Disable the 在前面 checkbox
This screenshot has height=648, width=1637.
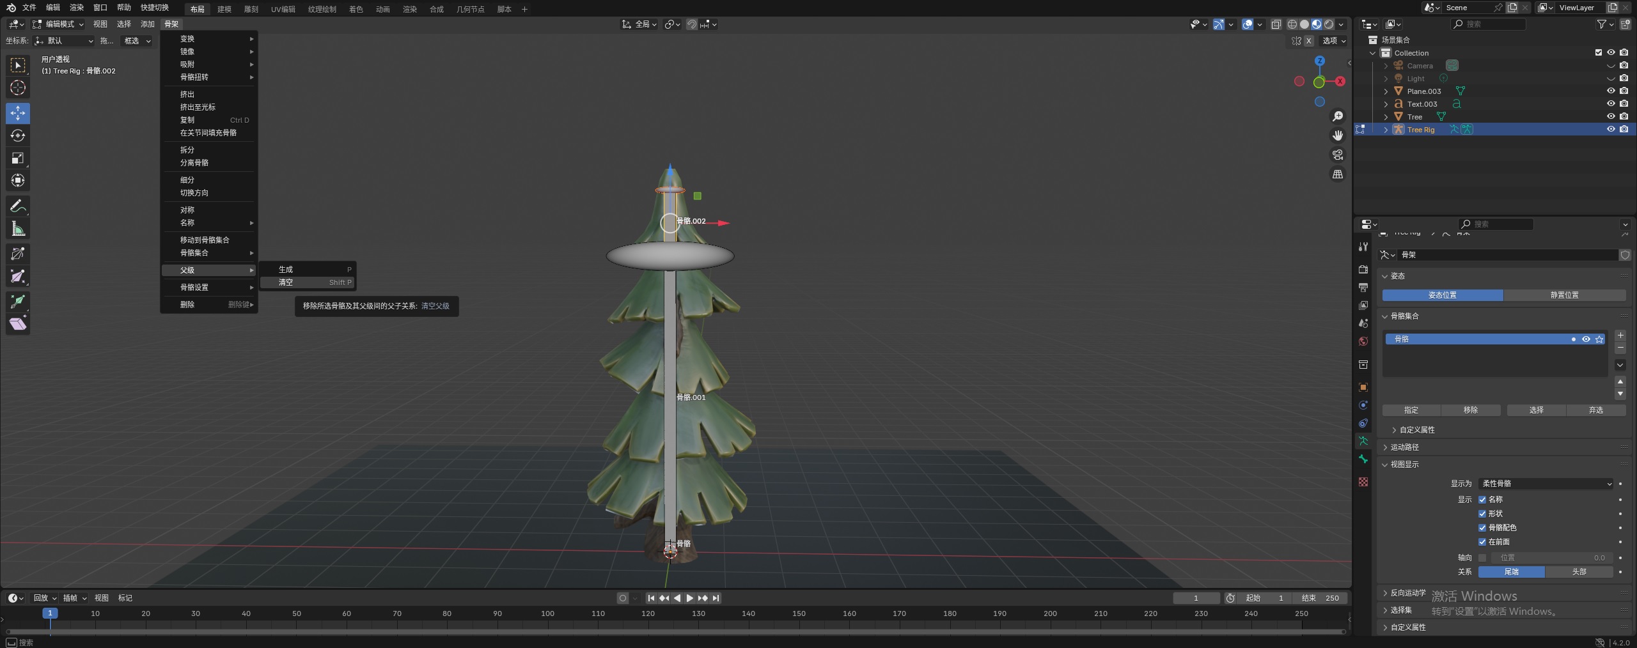[1482, 542]
